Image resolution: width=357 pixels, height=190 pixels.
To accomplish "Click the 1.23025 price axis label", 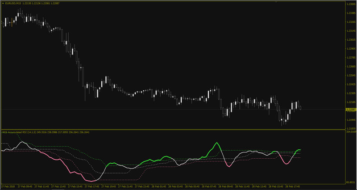I will pyautogui.click(x=351, y=40).
